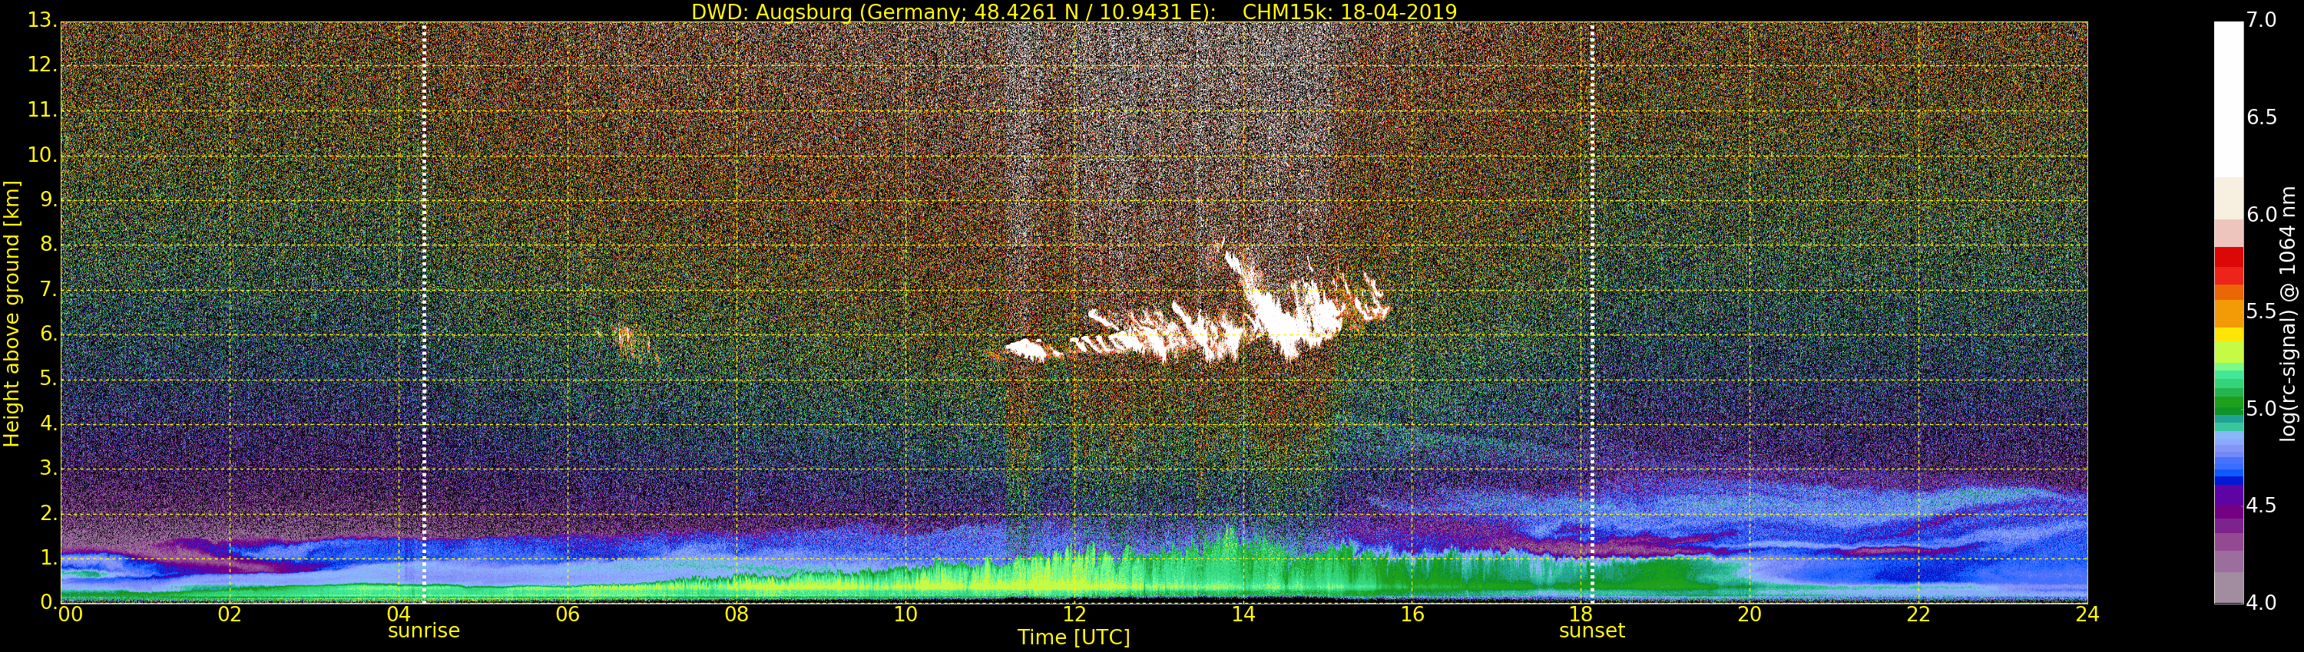This screenshot has height=652, width=2304.
Task: Click the time axis tick label '12'
Action: (x=1074, y=614)
